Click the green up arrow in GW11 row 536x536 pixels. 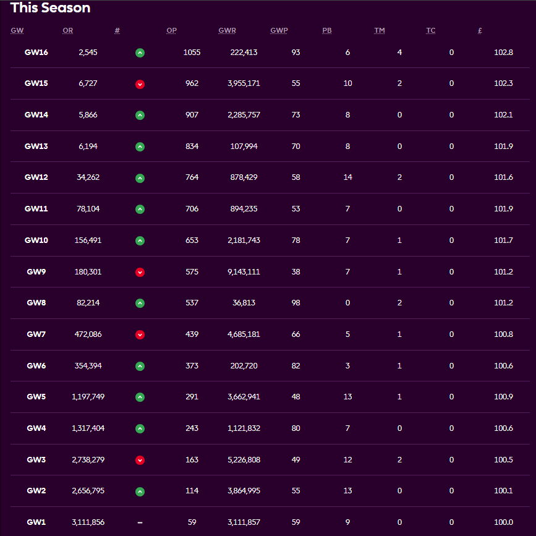point(140,209)
